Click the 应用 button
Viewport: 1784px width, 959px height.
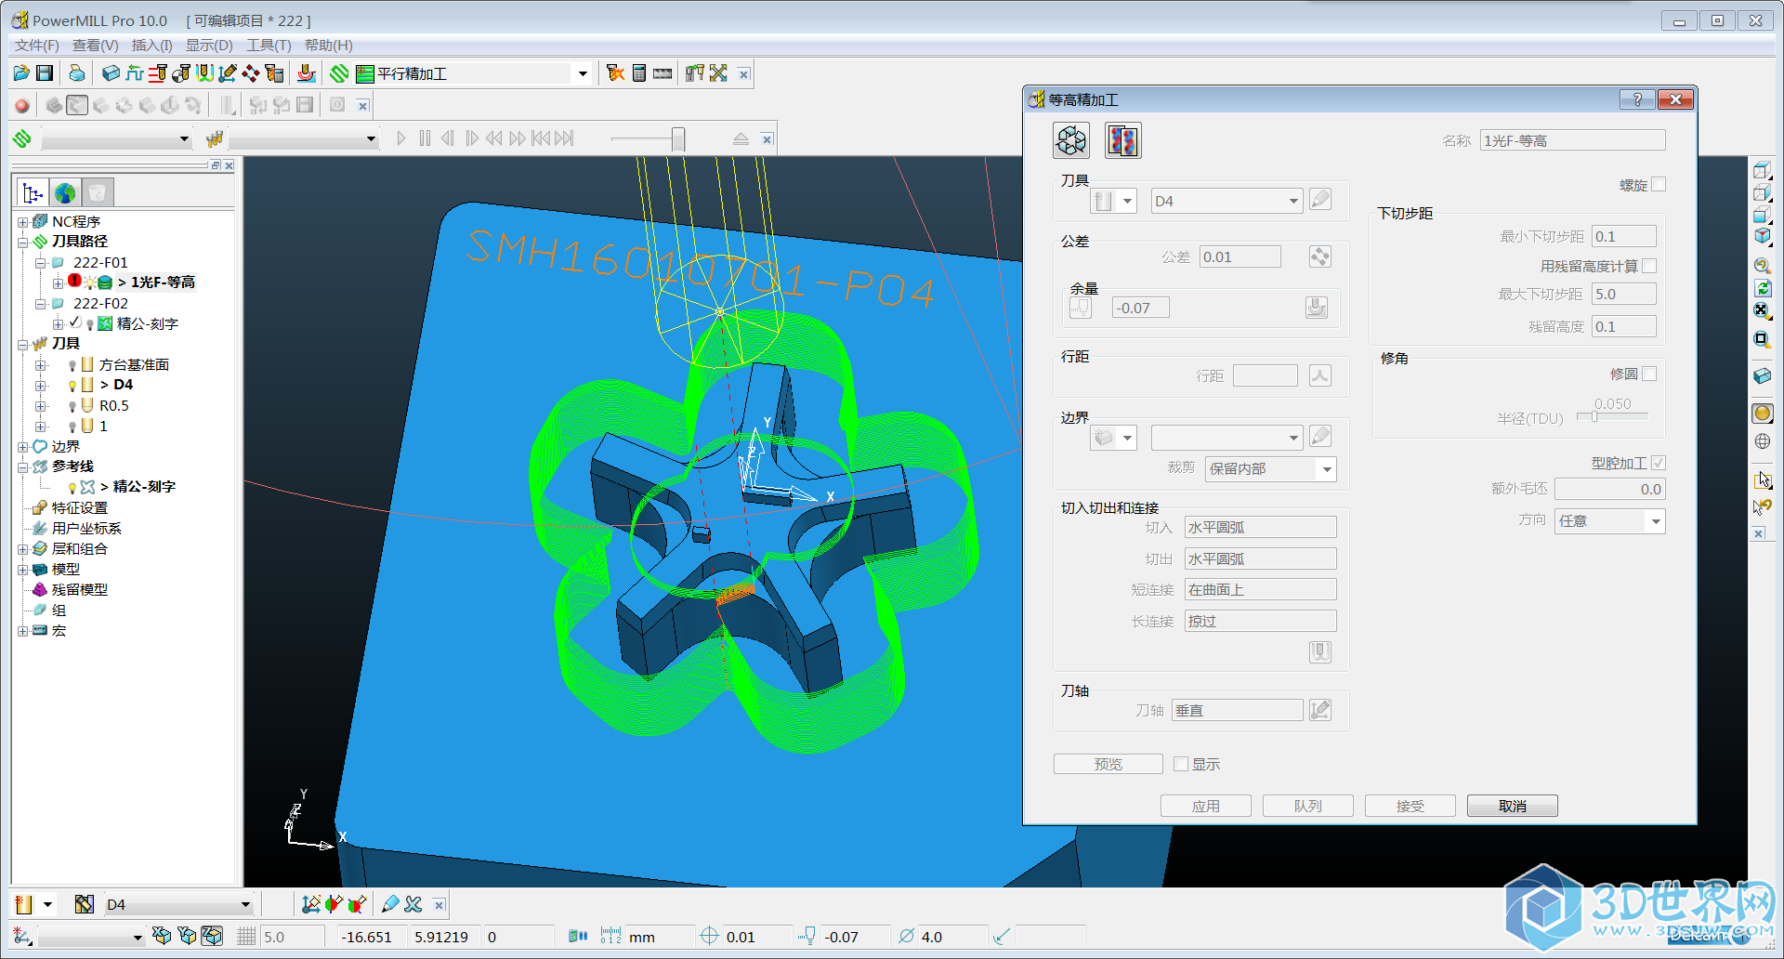[1206, 806]
